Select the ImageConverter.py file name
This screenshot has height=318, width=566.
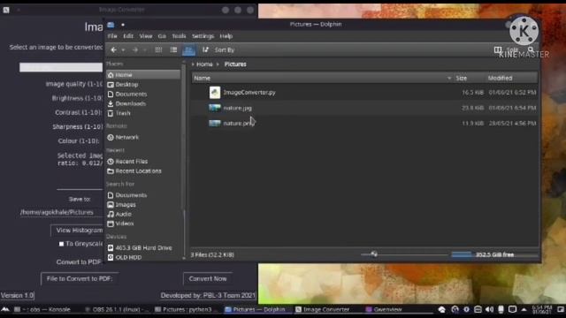point(249,92)
